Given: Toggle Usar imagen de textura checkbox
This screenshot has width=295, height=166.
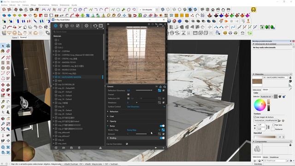Looking at the screenshot, I should pyautogui.click(x=255, y=117).
